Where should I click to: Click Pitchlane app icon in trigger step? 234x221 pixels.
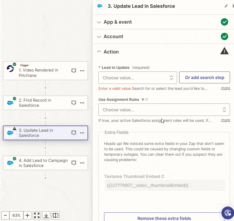click(10, 69)
